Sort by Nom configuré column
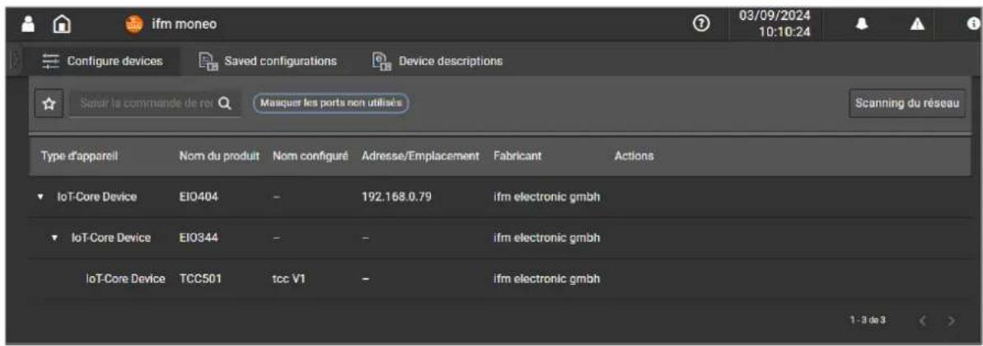Screen dimensions: 983x346 (310, 155)
